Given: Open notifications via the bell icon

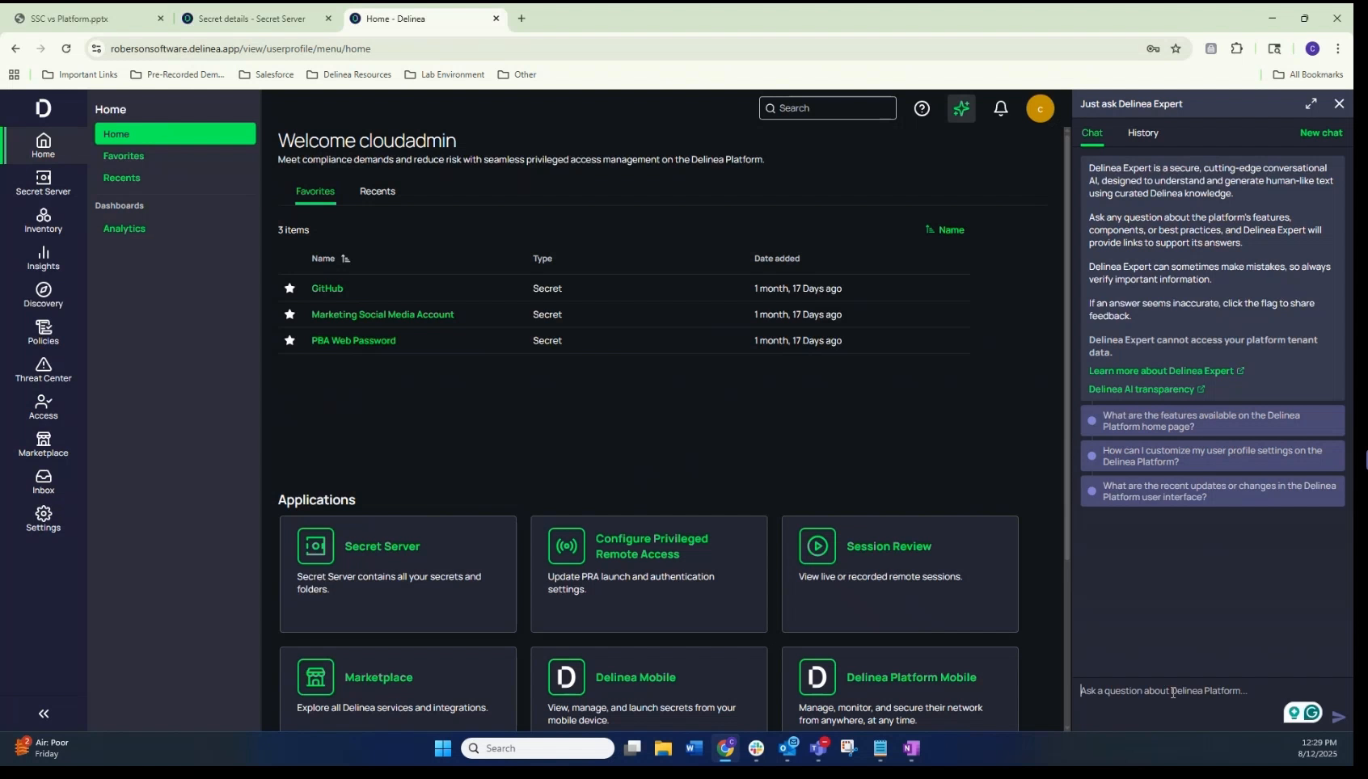Looking at the screenshot, I should 1000,108.
